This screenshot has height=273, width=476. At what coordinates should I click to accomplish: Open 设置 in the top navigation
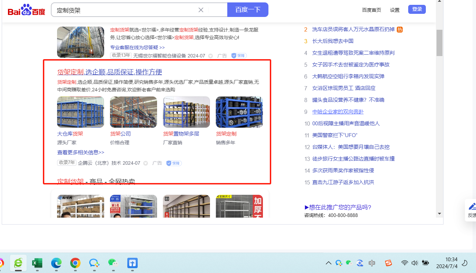395,10
